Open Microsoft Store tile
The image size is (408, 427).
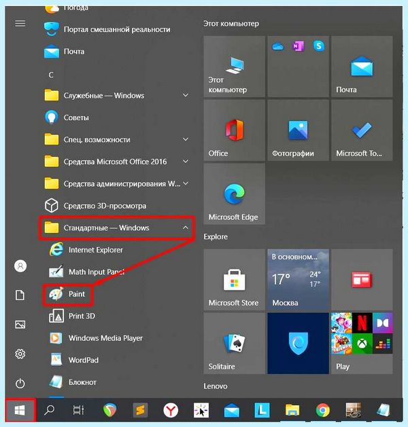click(x=235, y=280)
